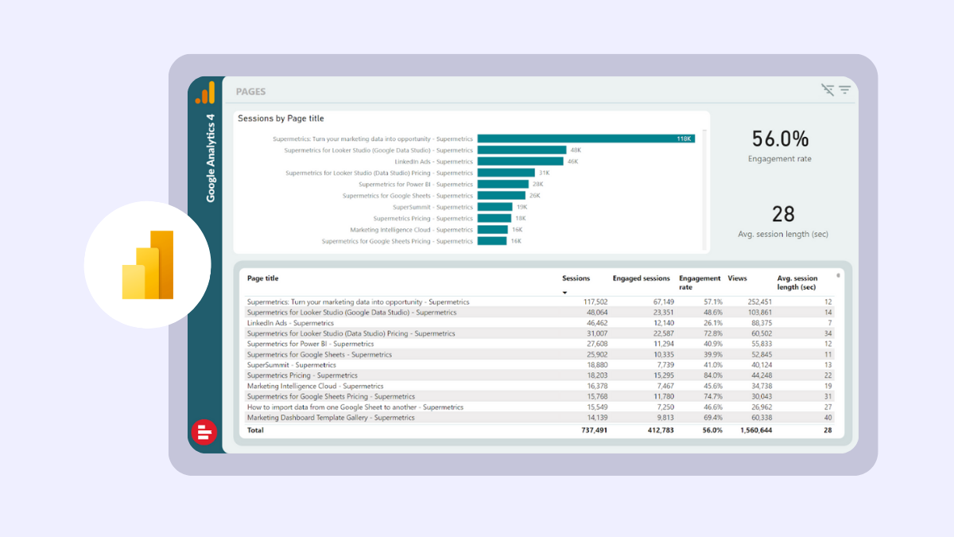This screenshot has height=537, width=954.
Task: Click the Engagement rate column header
Action: pos(700,282)
